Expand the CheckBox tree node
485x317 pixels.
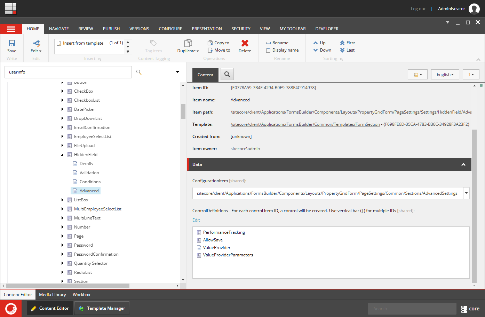click(x=62, y=91)
